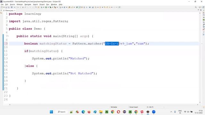Click the Debug bug icon
Image resolution: width=205 pixels, height=115 pixels.
coord(42,7)
